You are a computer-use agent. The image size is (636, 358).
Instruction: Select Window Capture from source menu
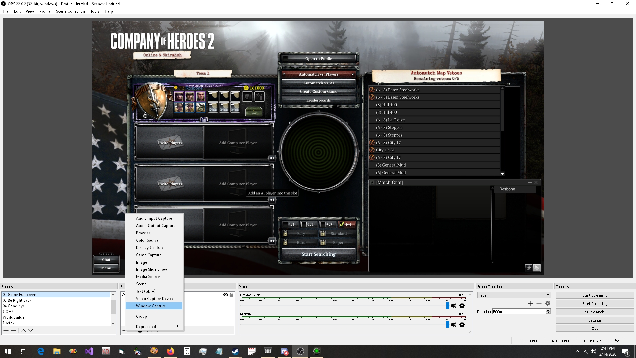154,306
